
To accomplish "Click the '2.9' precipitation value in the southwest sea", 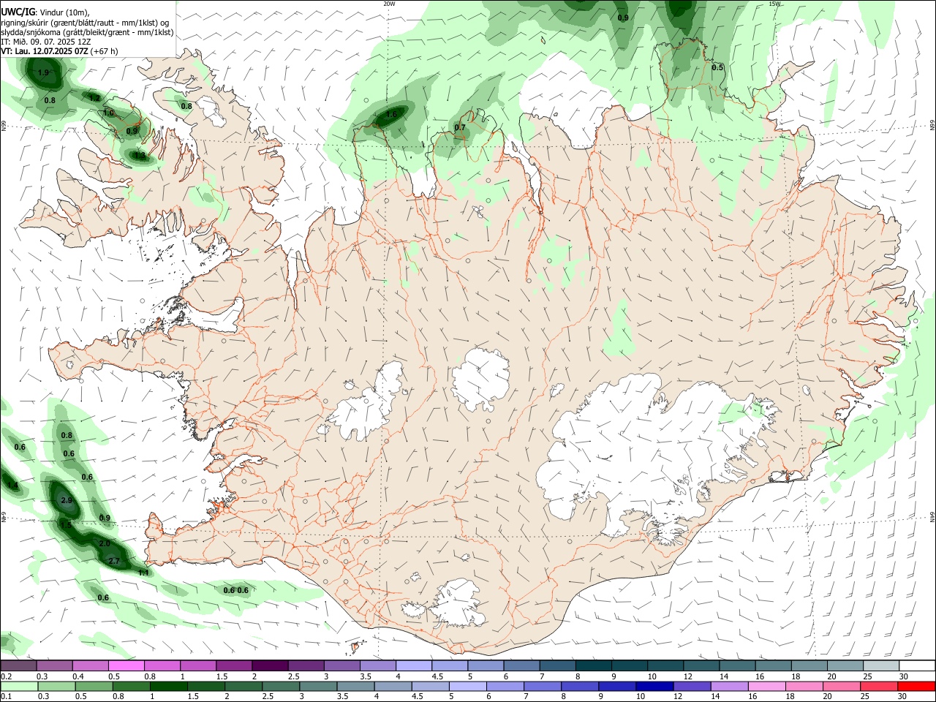I will coord(67,501).
